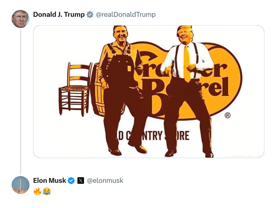Click the thread connector line between posts
The height and width of the screenshot is (208, 275).
pyautogui.click(x=21, y=102)
